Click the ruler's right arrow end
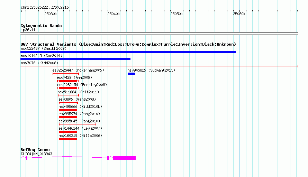Viewport: 308px width, 177px height. (297, 11)
